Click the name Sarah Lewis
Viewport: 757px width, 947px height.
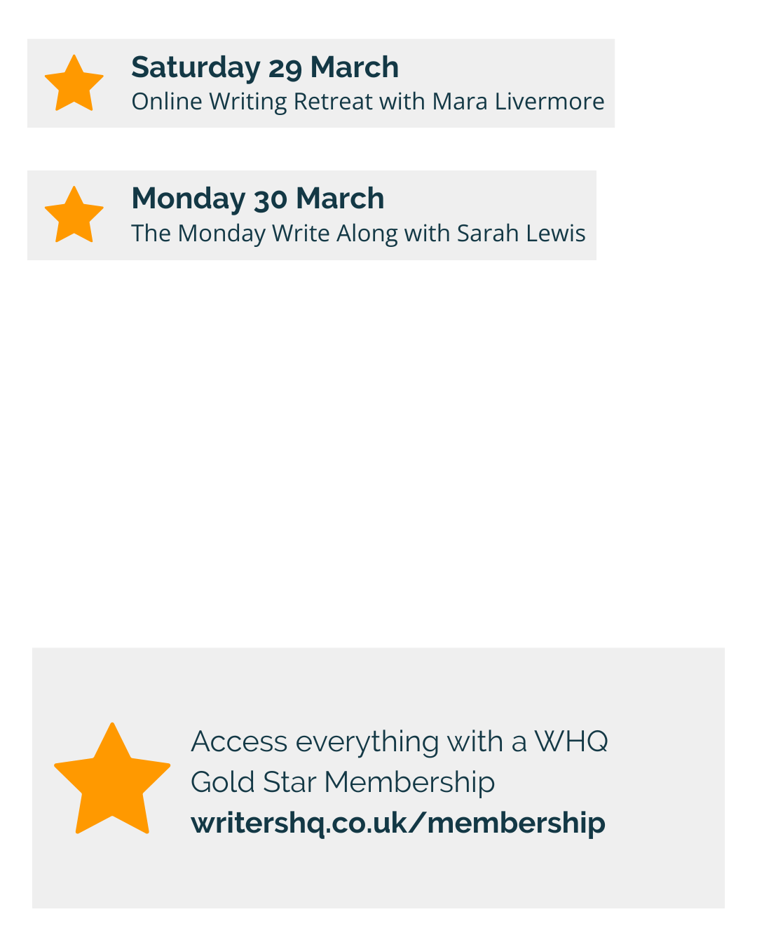[521, 233]
